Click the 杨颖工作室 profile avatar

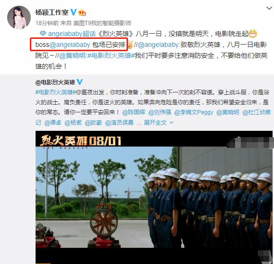click(19, 18)
